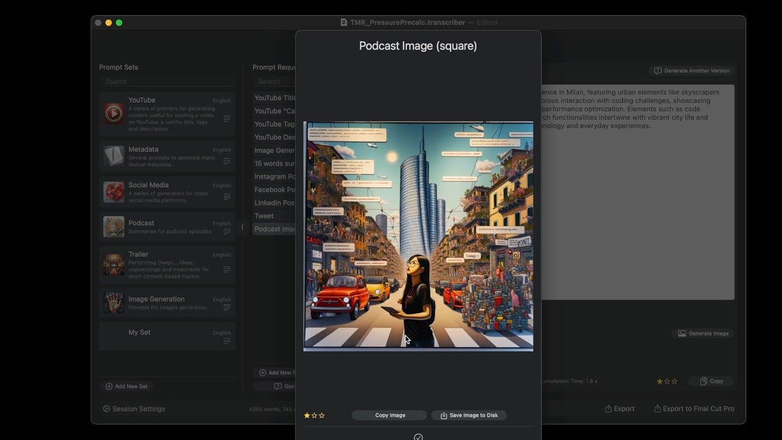Open options for the My Set row
Image resolution: width=782 pixels, height=440 pixels.
point(227,341)
